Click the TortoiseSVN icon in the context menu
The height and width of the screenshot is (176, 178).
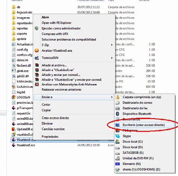pos(37,58)
